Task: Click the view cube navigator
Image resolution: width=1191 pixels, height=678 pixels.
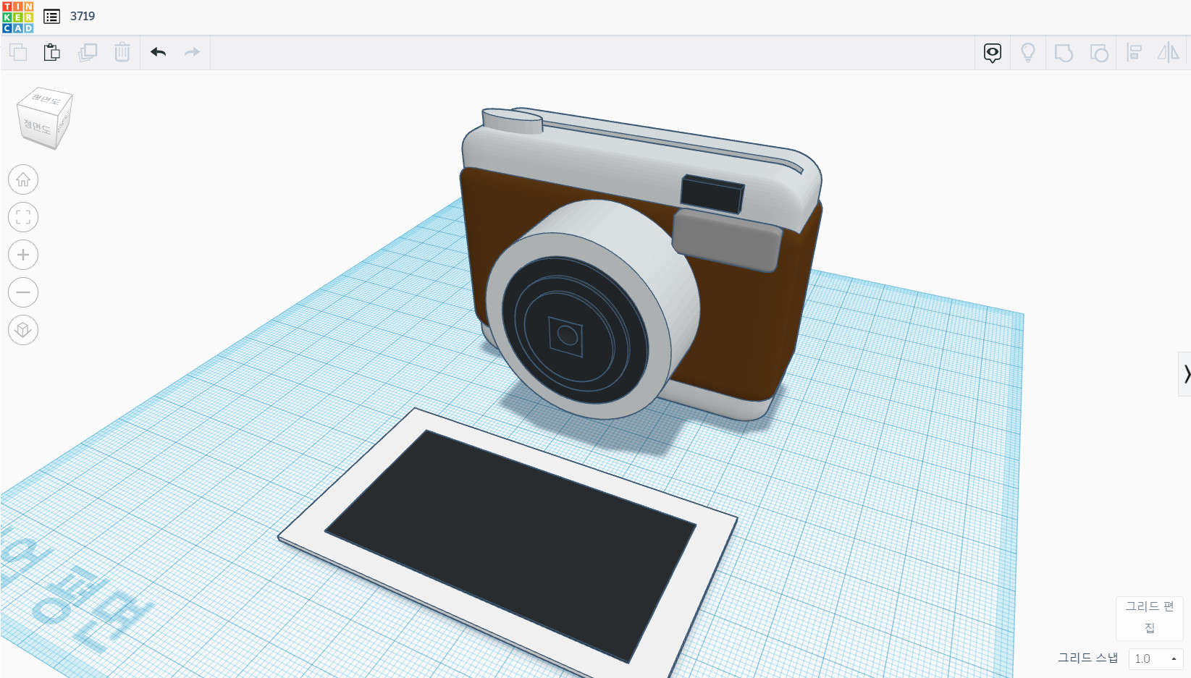Action: pos(44,118)
